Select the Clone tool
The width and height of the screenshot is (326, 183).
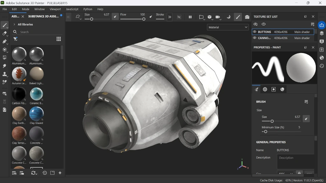[x=4, y=74]
